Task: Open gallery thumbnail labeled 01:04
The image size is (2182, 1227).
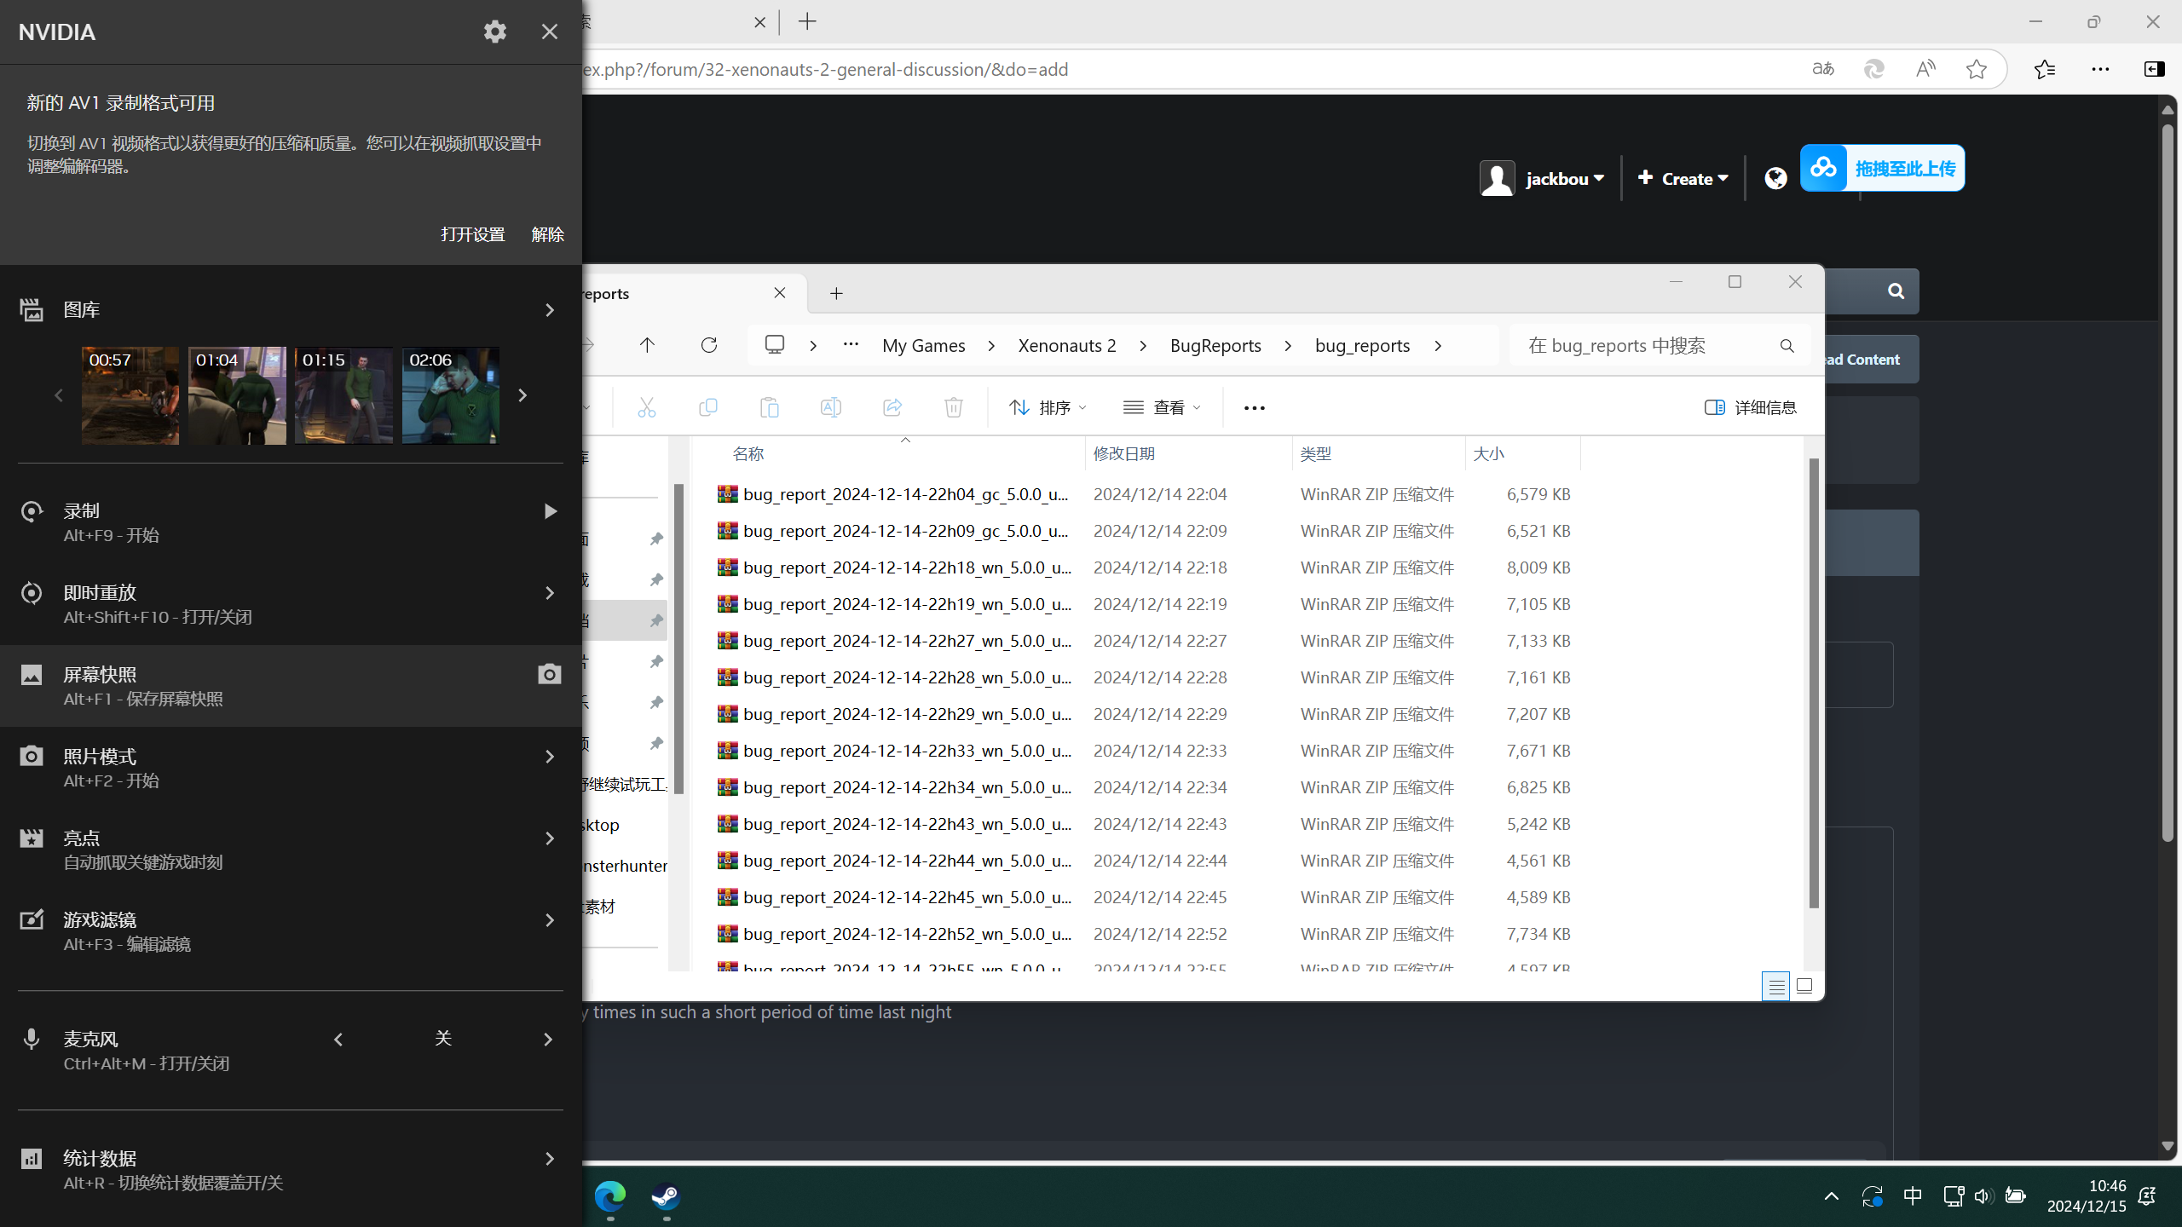Action: 237,395
